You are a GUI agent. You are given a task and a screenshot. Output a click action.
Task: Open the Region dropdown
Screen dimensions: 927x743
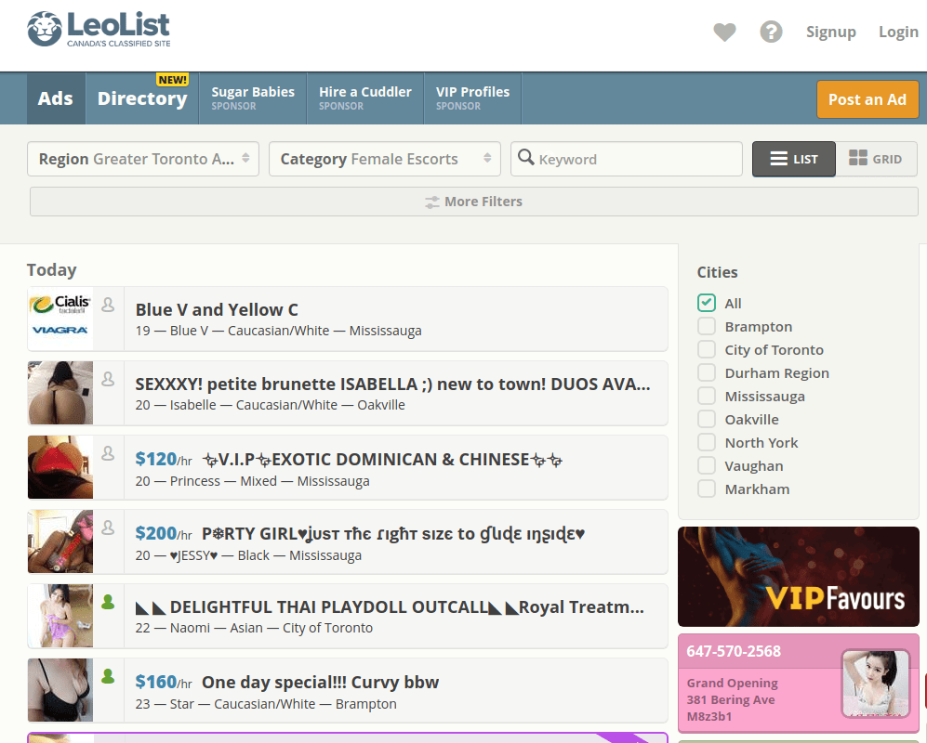tap(143, 159)
